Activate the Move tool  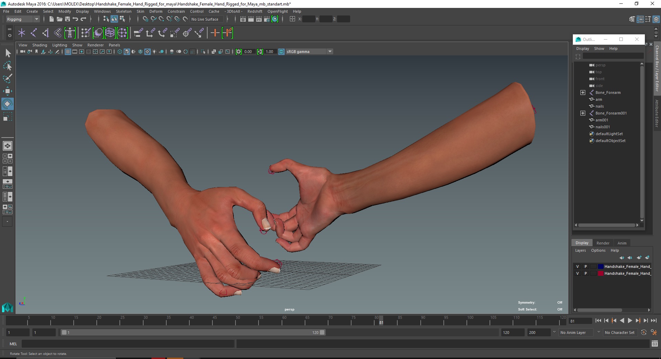click(x=8, y=91)
